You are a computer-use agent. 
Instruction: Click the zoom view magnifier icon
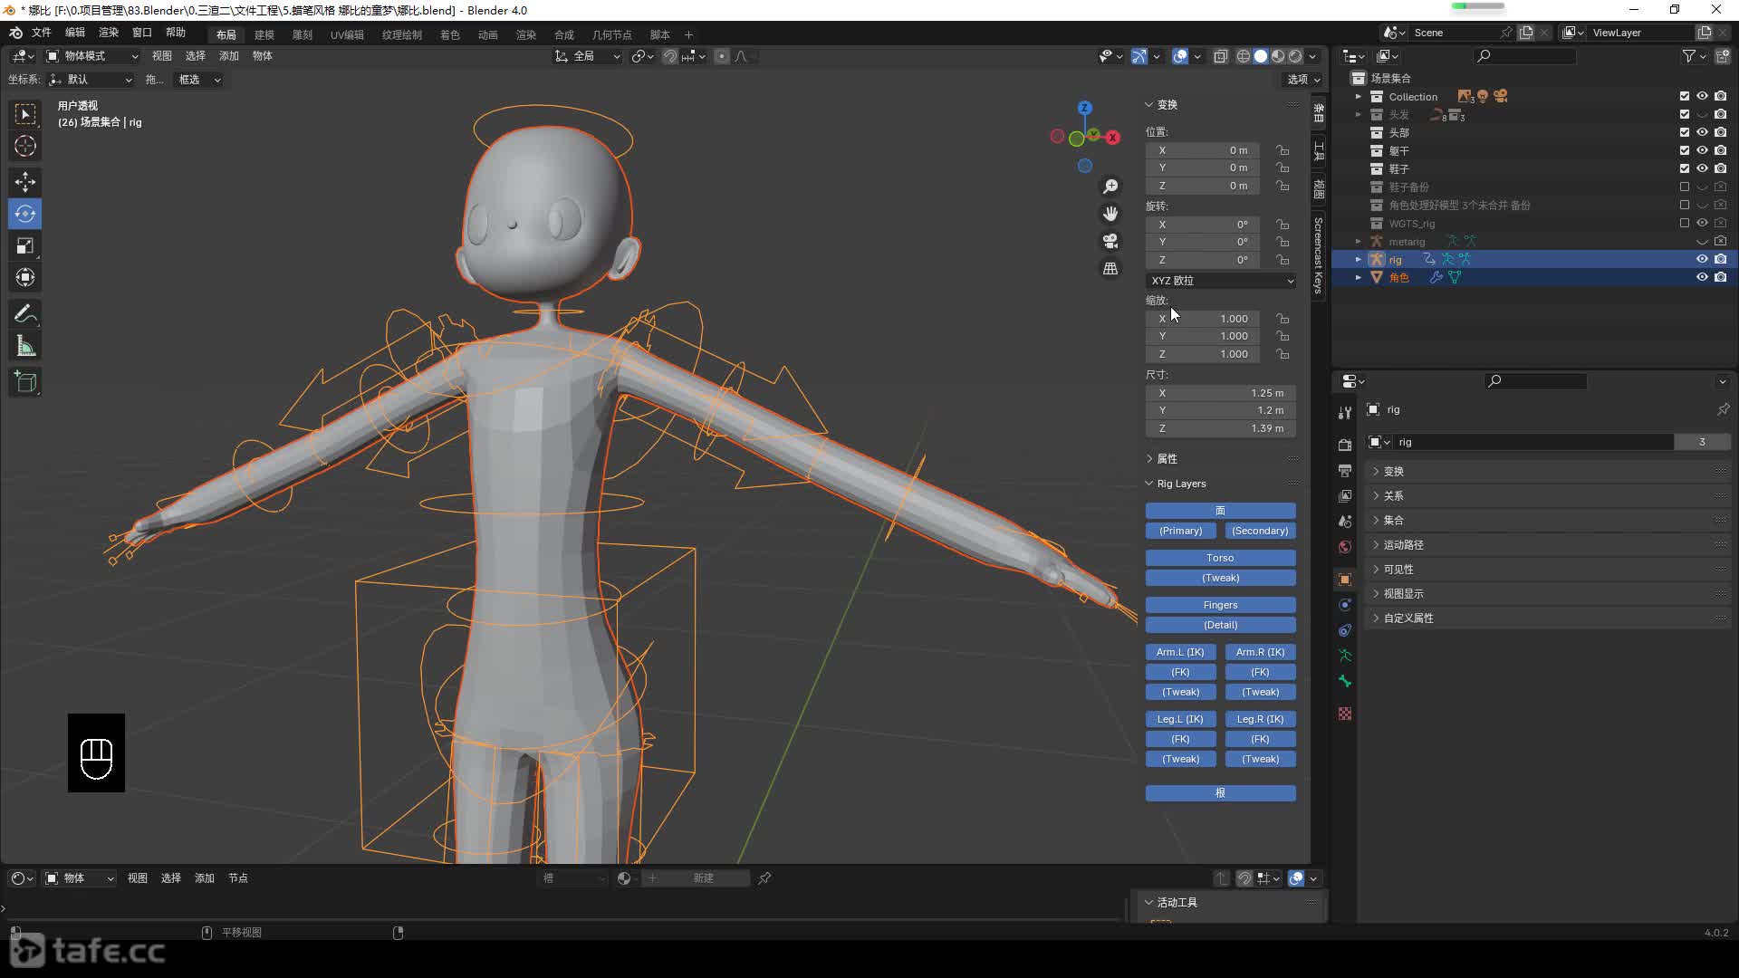tap(1110, 187)
